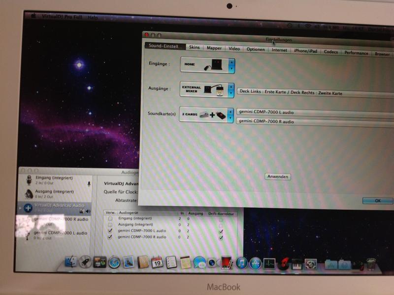Open Mission Control in the dock
Image resolution: width=394 pixels, height=295 pixels.
[x=100, y=262]
